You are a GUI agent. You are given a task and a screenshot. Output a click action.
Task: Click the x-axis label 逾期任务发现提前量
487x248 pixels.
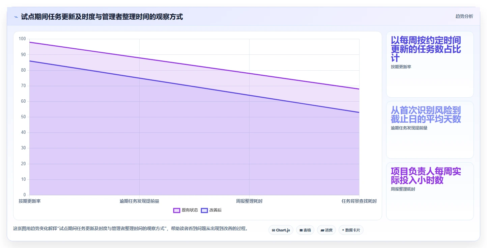tap(139, 201)
